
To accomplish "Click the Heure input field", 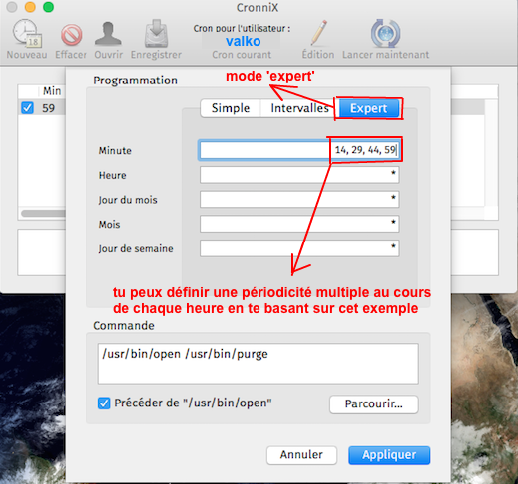I will point(299,175).
